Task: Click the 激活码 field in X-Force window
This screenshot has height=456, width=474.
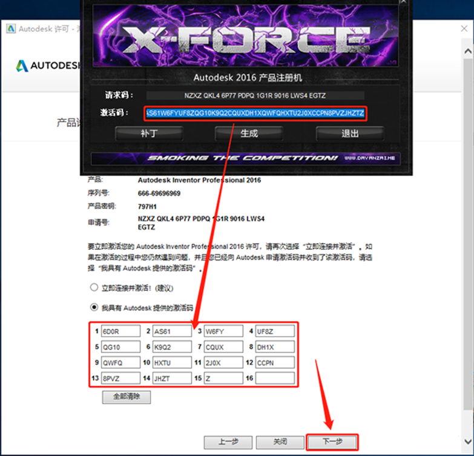Action: pyautogui.click(x=255, y=113)
